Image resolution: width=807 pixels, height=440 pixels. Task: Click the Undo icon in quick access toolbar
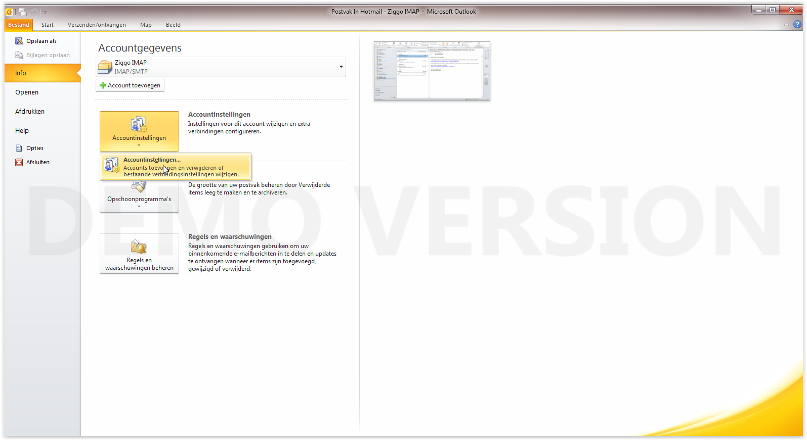click(x=34, y=12)
